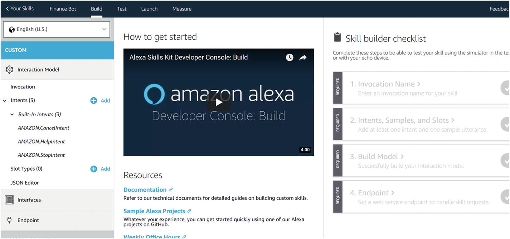Open AMAZON.StopIntent
Viewport: 510px width, 239px height.
pos(41,155)
